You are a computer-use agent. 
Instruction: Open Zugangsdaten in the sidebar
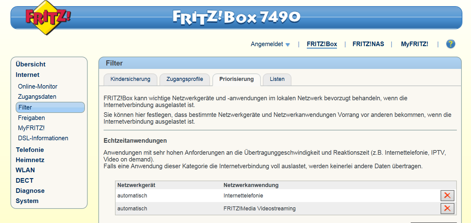point(37,97)
